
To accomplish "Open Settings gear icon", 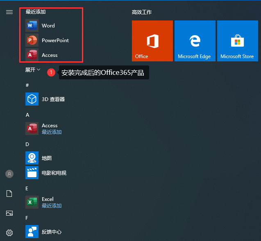I will pyautogui.click(x=9, y=233).
